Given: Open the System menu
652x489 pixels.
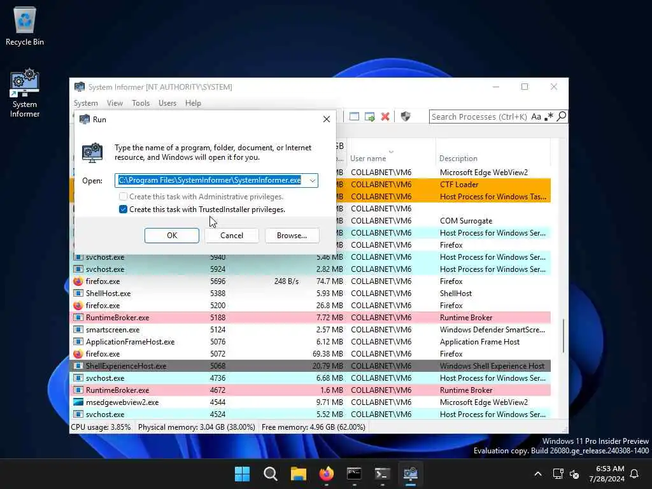Looking at the screenshot, I should click(x=86, y=103).
